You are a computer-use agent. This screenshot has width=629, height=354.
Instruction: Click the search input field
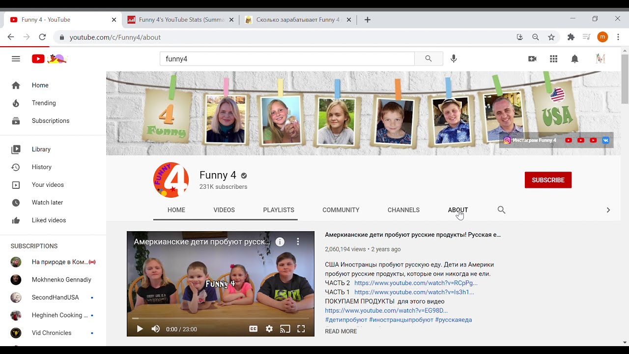point(287,59)
